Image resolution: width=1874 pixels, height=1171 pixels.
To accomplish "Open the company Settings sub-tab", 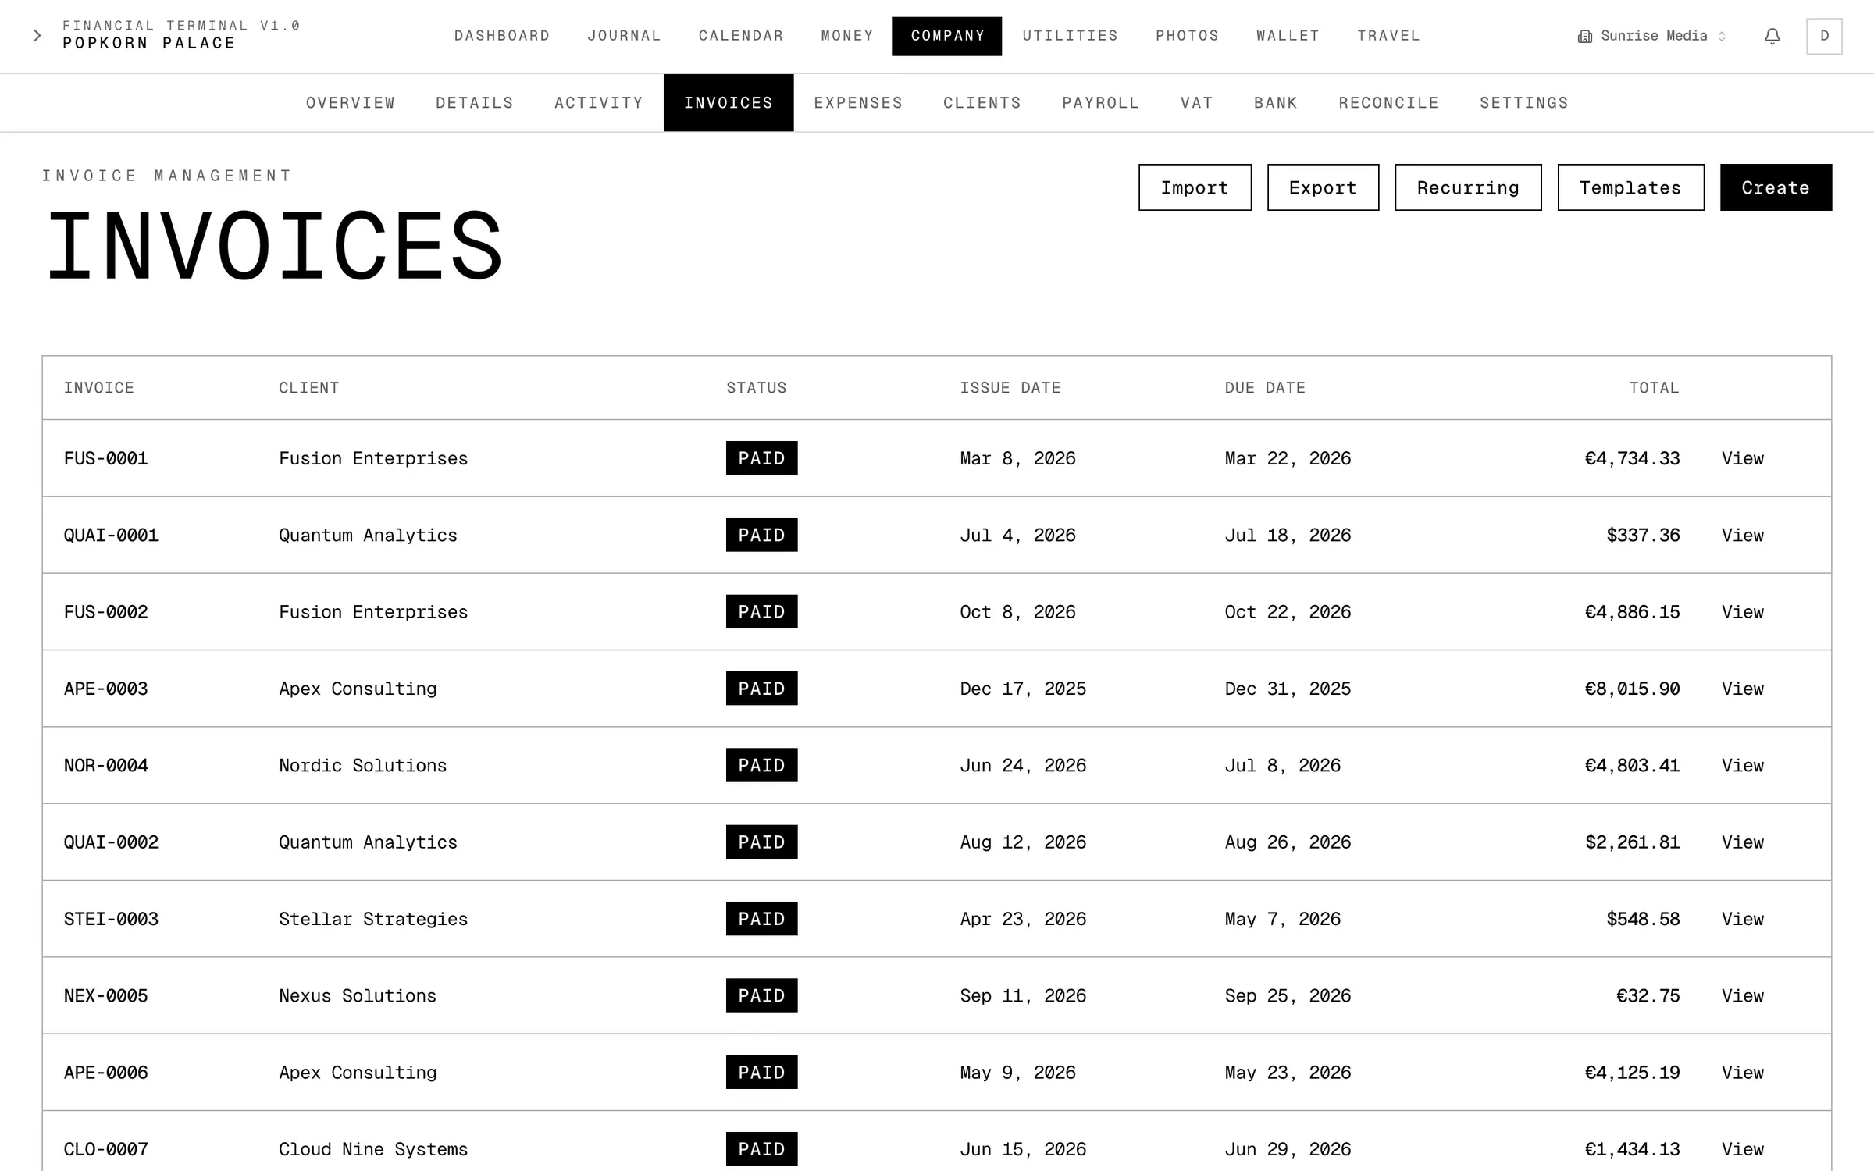I will (x=1524, y=103).
